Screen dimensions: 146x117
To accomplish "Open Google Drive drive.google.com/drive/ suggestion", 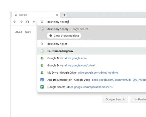I will coord(92,65).
